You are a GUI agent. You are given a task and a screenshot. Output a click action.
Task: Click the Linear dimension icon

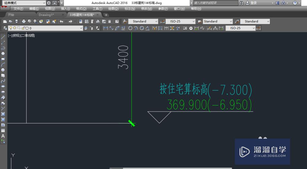(106, 28)
